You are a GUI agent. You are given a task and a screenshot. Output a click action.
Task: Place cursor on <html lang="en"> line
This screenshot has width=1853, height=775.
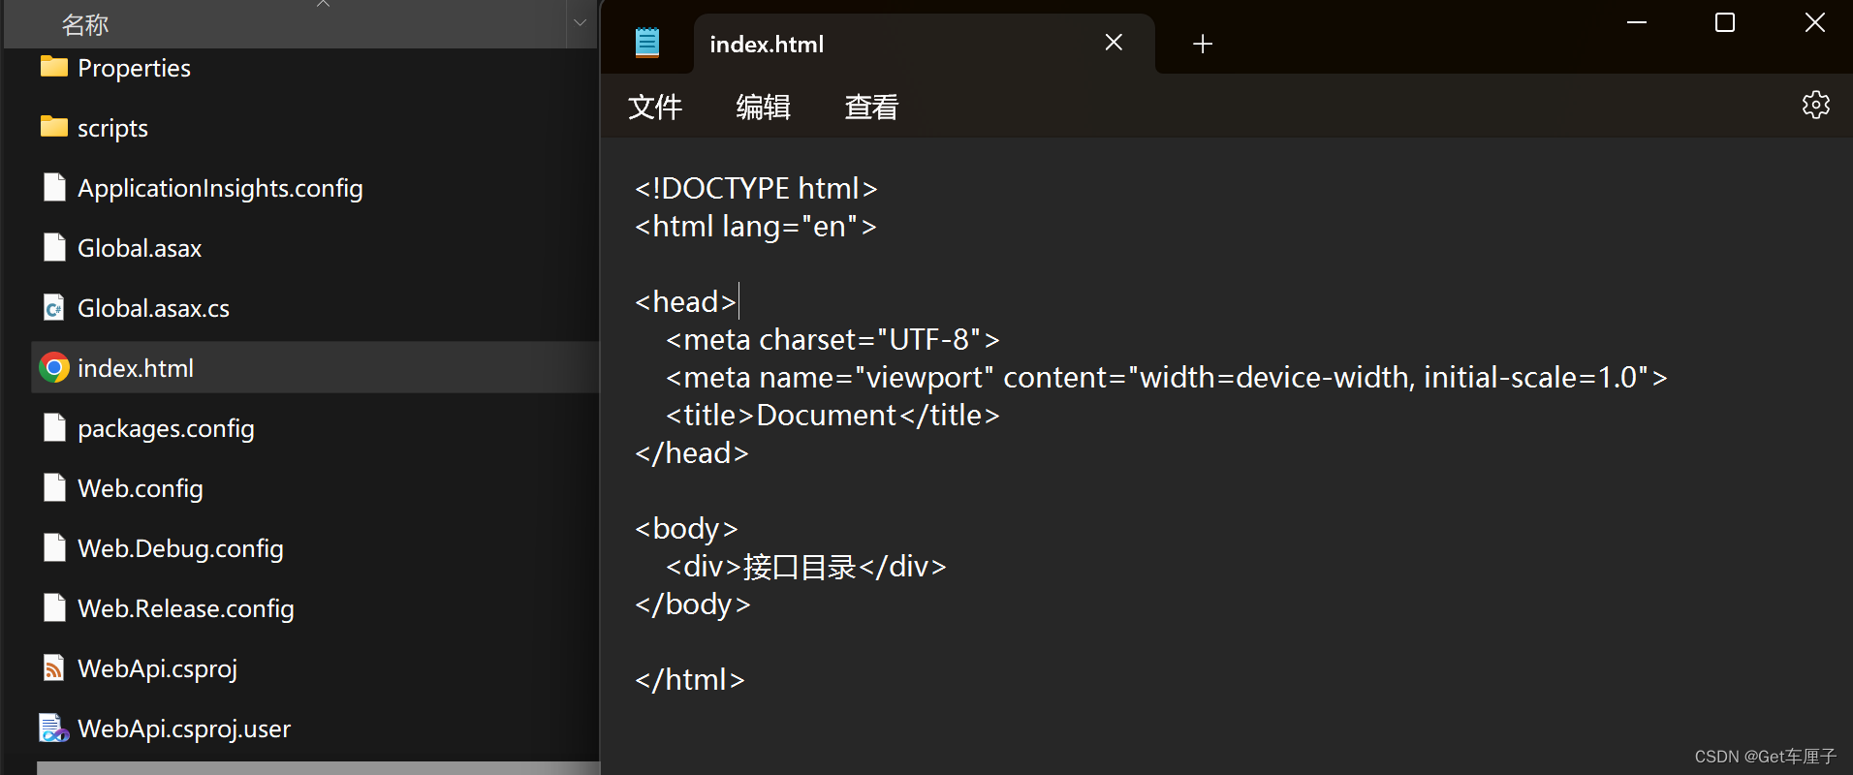pyautogui.click(x=756, y=226)
